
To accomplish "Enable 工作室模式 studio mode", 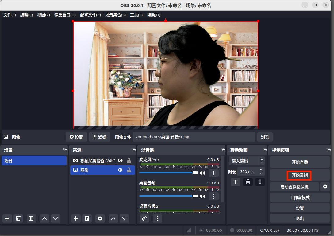I will (x=299, y=198).
